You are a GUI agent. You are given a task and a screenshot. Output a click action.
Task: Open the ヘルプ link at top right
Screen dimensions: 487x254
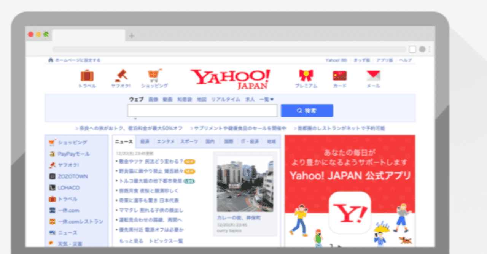(x=405, y=60)
